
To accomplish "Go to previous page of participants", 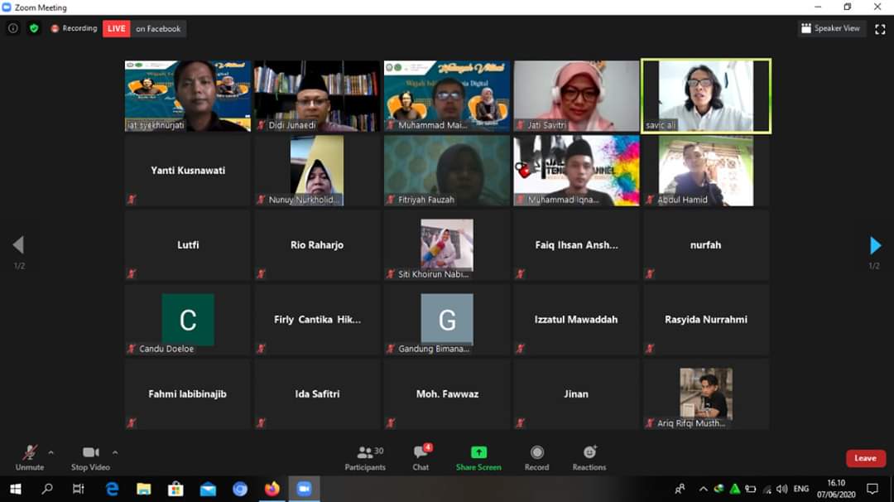I will [x=18, y=245].
